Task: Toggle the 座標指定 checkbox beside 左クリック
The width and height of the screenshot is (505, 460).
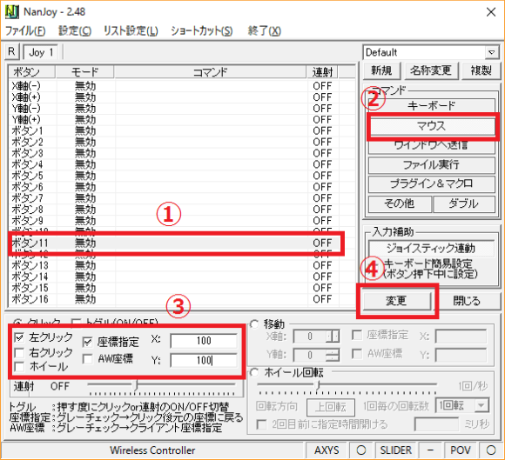Action: [88, 342]
